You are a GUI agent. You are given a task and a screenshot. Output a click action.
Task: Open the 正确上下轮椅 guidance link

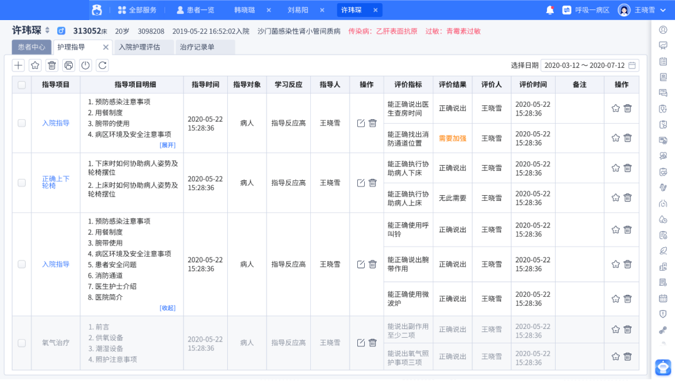(55, 183)
